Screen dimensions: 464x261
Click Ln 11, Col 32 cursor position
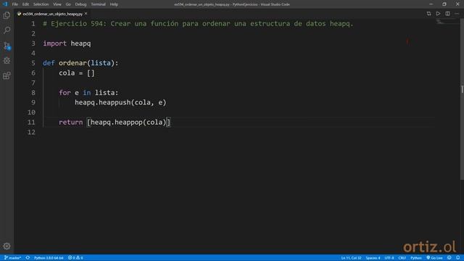click(351, 258)
